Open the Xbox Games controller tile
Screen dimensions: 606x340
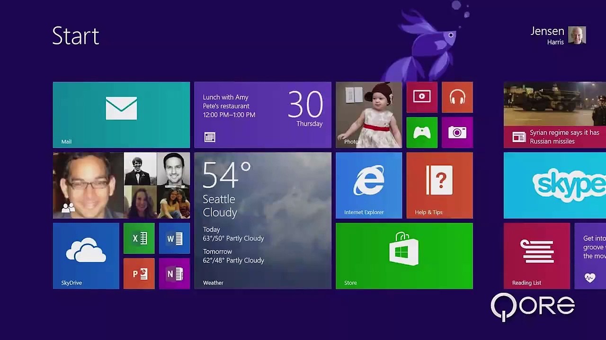coord(422,133)
